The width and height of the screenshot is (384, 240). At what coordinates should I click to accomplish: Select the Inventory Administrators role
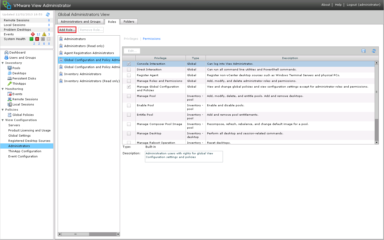pyautogui.click(x=83, y=74)
